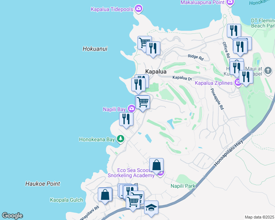Viewport: 275px width, 220px height.
Task: Open the Eco Sea Scooter Snorkeling Academy label
Action: [131, 173]
